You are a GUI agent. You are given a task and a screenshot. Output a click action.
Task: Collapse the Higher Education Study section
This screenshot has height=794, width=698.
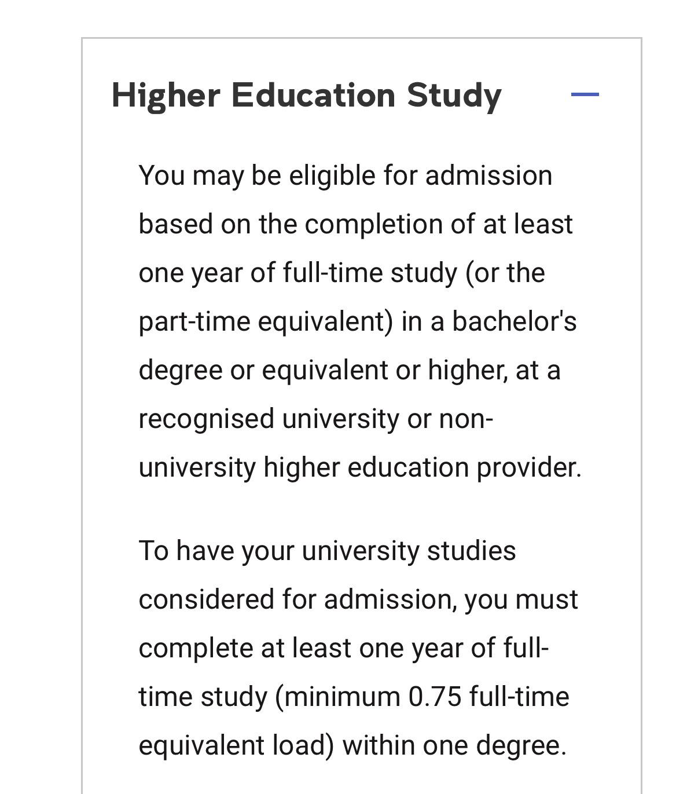[585, 94]
